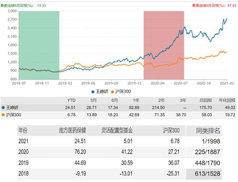The width and height of the screenshot is (238, 182).
Task: Click the 同类排名 header cell
Action: tap(208, 131)
